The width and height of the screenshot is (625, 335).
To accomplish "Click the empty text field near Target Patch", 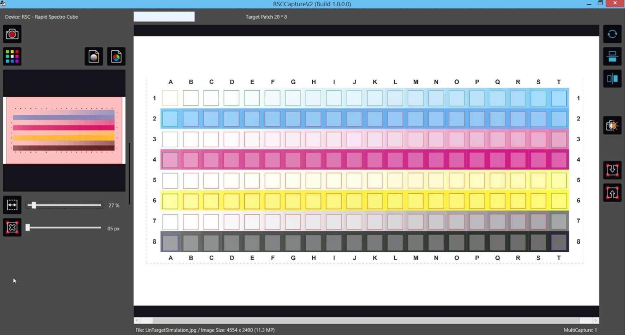I will click(x=164, y=17).
